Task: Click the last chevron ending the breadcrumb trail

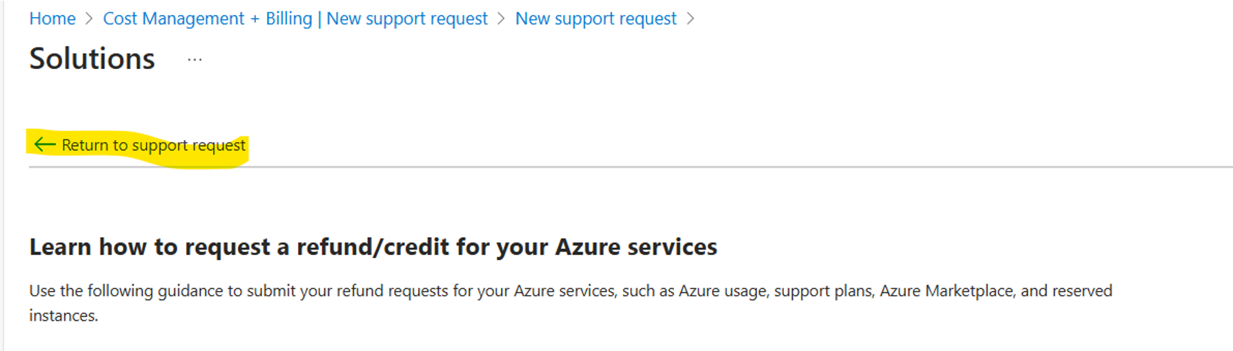Action: point(690,19)
